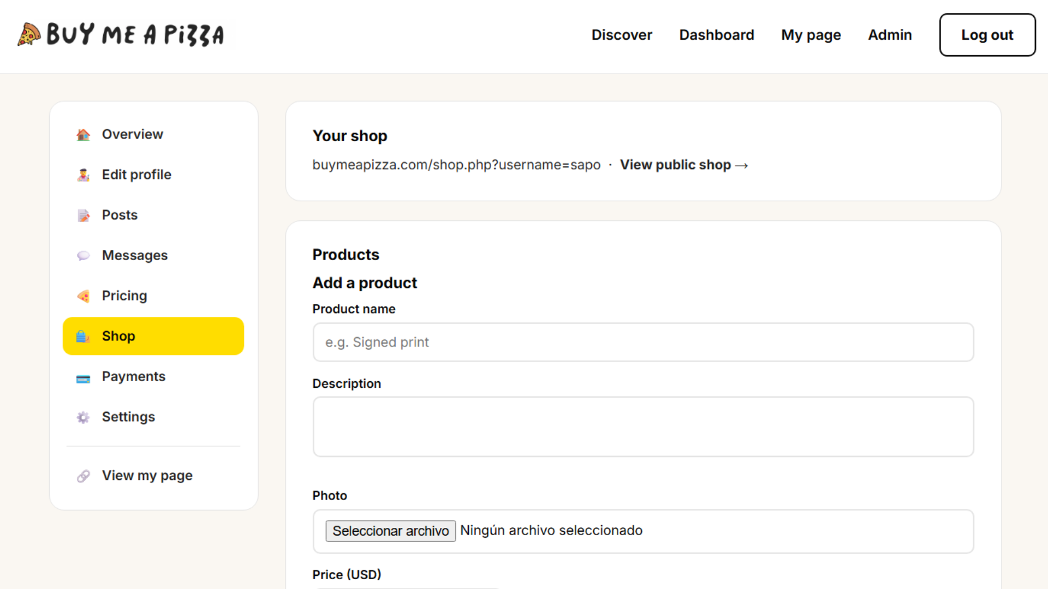This screenshot has height=589, width=1048.
Task: Open the Admin section
Action: [890, 35]
